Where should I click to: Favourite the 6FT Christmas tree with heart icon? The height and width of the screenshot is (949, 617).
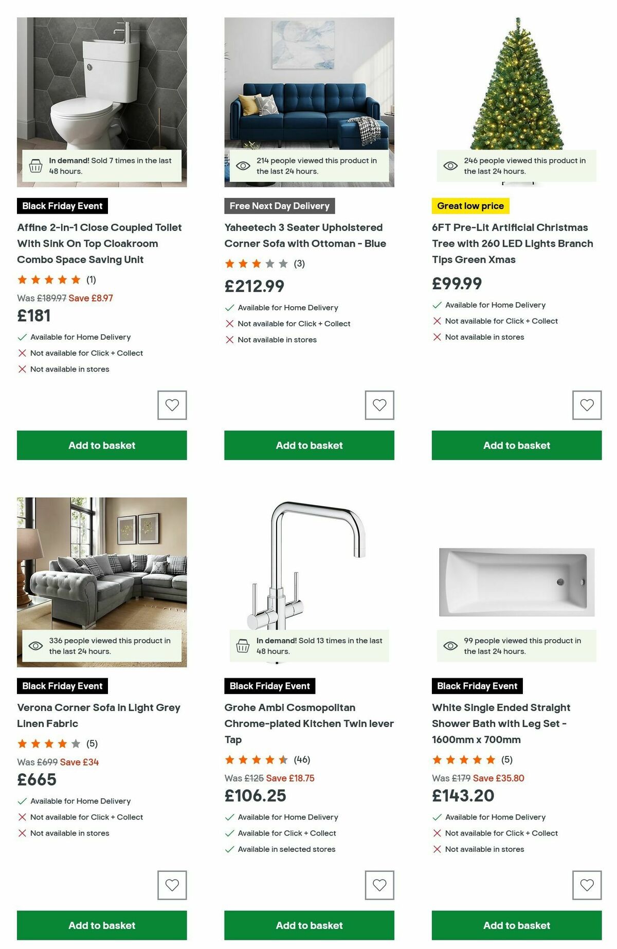pos(587,405)
